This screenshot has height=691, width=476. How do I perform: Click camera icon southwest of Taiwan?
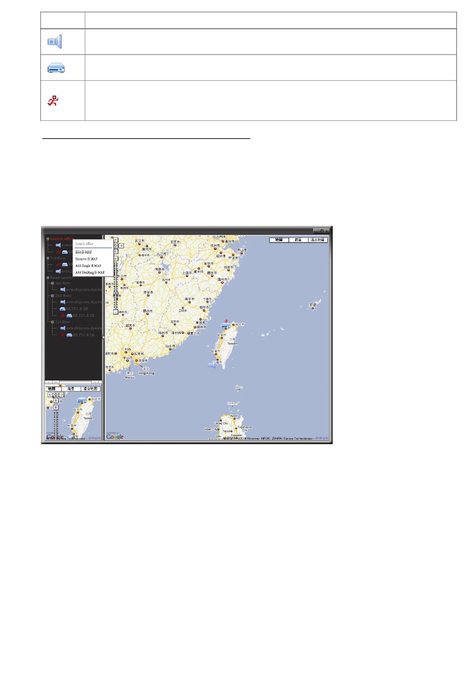[212, 366]
